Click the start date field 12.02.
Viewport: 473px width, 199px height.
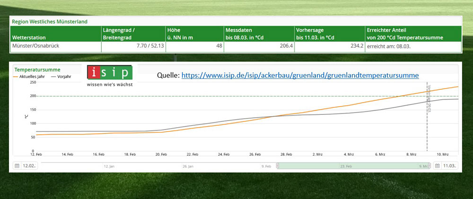click(29, 166)
